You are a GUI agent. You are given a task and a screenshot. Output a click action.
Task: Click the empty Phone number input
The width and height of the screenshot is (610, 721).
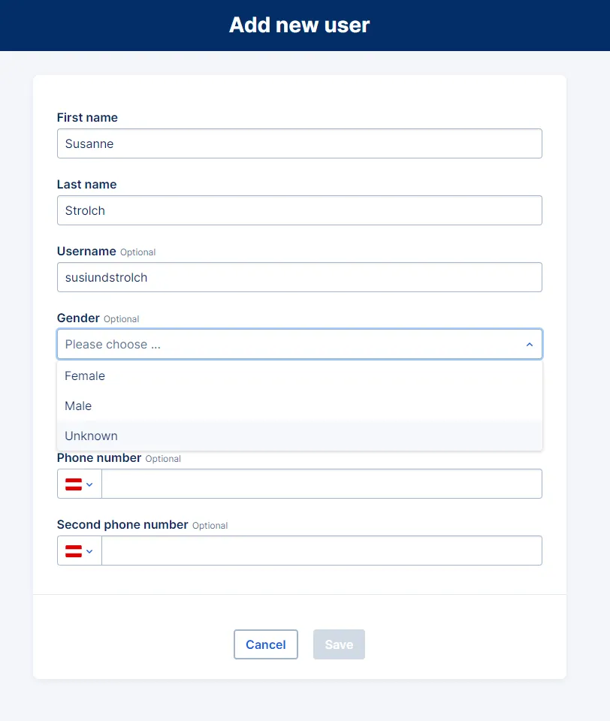point(323,484)
